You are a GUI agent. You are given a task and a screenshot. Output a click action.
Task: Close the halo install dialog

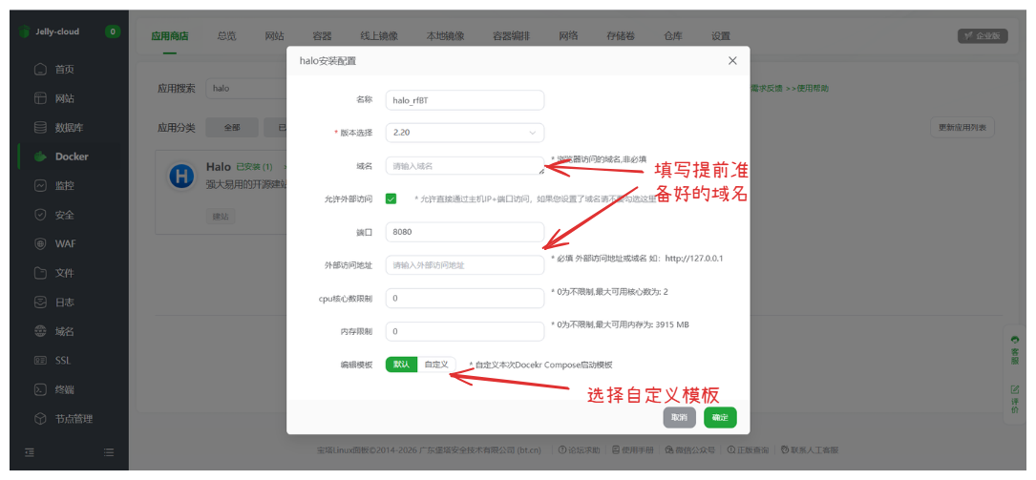coord(732,60)
